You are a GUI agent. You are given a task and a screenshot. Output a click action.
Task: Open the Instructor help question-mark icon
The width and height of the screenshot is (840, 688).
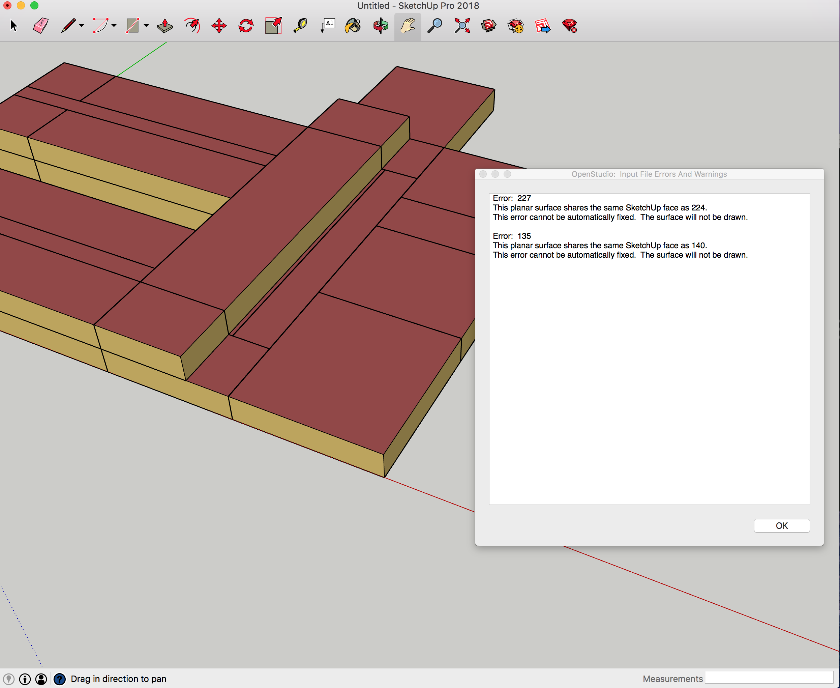click(59, 679)
